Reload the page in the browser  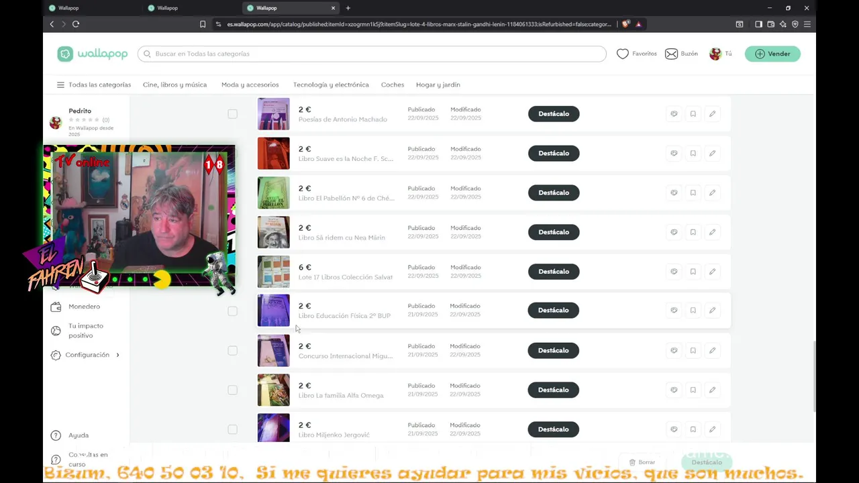(x=76, y=24)
